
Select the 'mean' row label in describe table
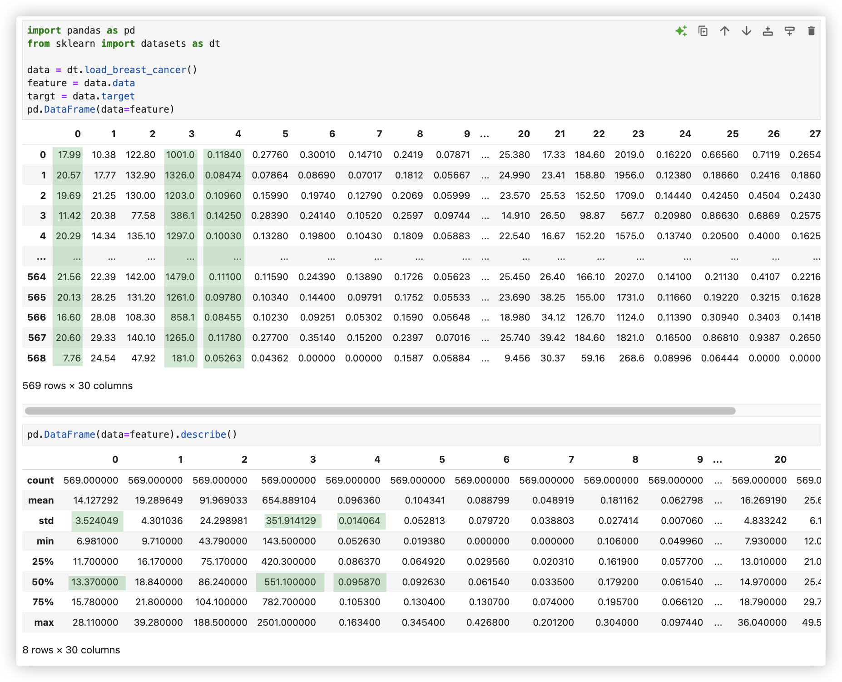pos(41,500)
